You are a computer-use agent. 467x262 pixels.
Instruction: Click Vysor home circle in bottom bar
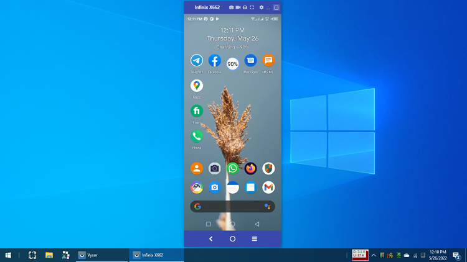click(233, 239)
